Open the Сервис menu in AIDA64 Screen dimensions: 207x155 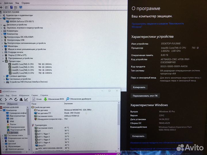click(x=35, y=95)
